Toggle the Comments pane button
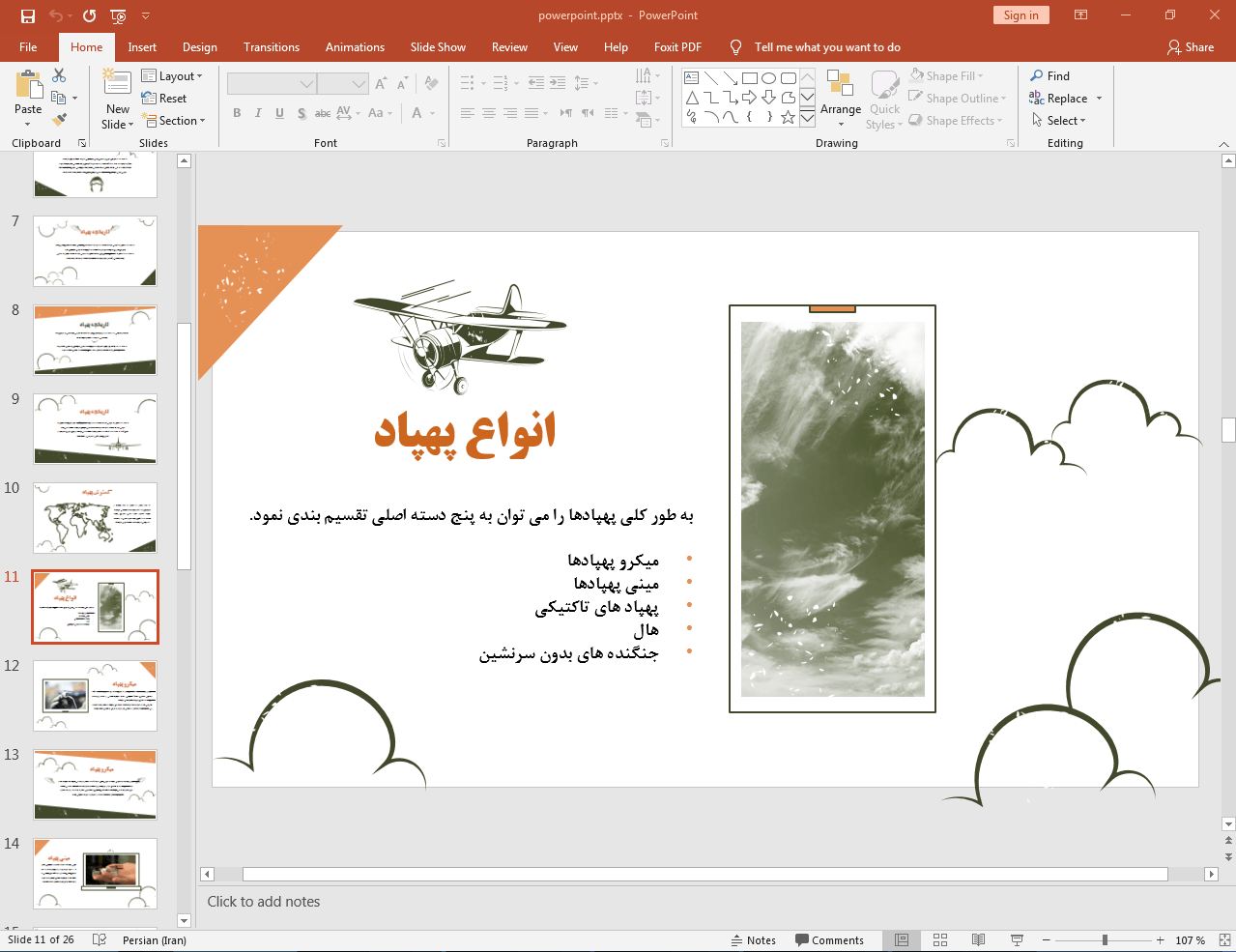Screen dimensions: 1236x952 tap(829, 940)
